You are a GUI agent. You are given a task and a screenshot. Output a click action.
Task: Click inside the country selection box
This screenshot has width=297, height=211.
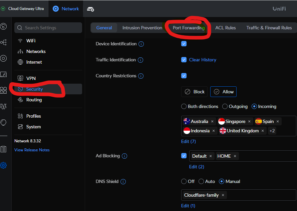click(x=239, y=126)
